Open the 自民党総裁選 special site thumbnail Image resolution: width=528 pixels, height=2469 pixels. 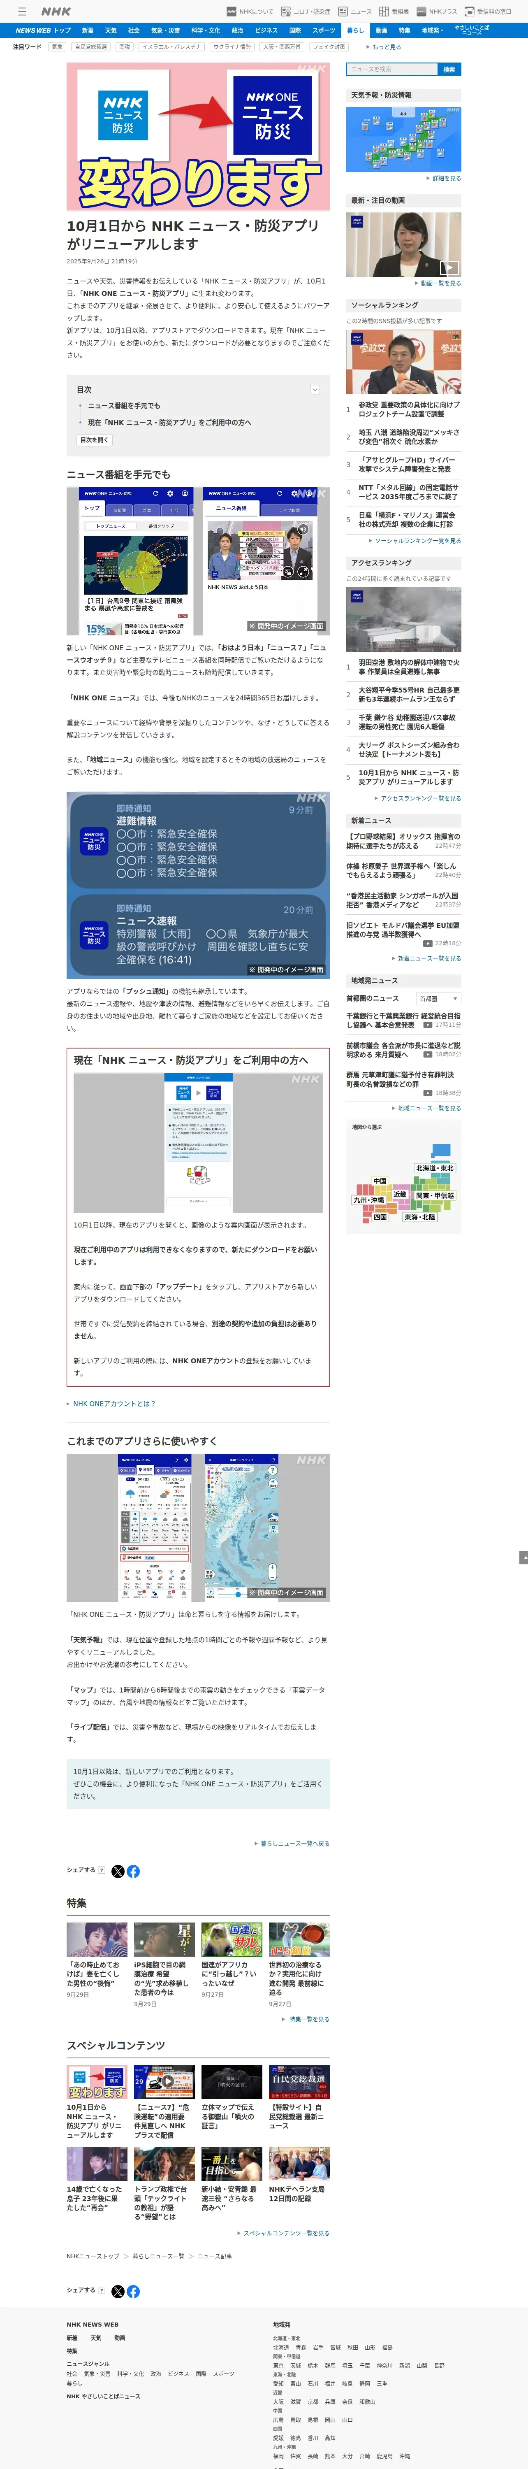click(299, 2082)
